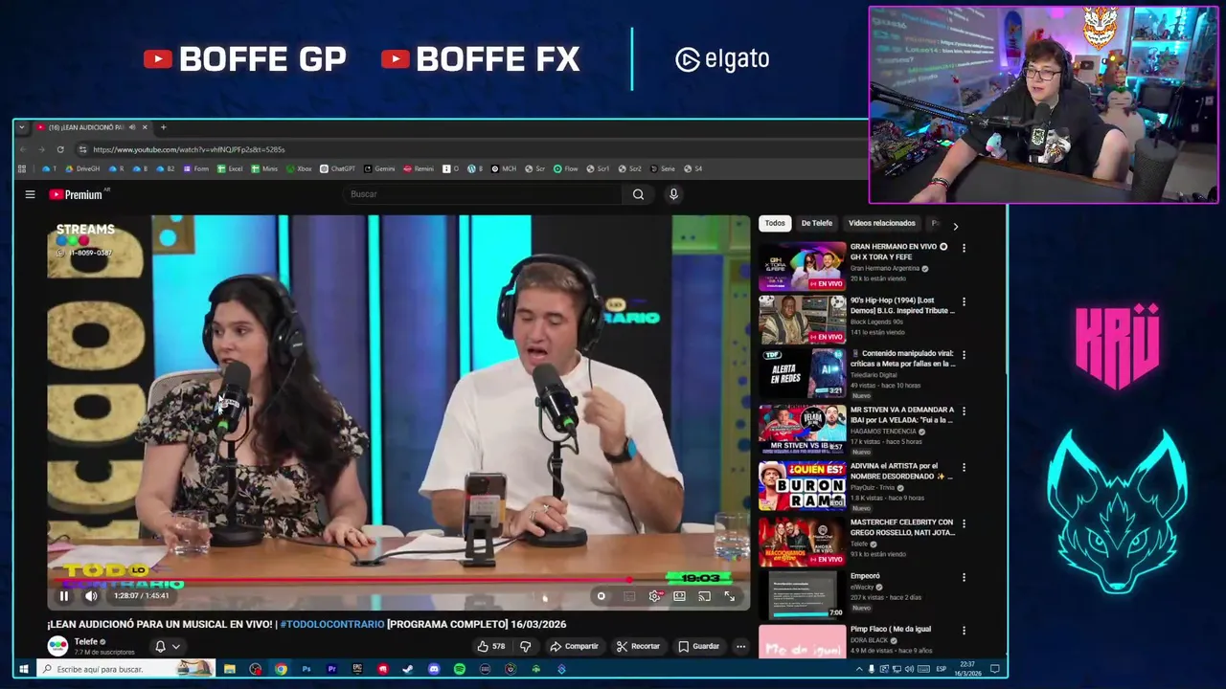Image resolution: width=1226 pixels, height=689 pixels.
Task: Mute the video with the speaker icon
Action: tap(91, 596)
